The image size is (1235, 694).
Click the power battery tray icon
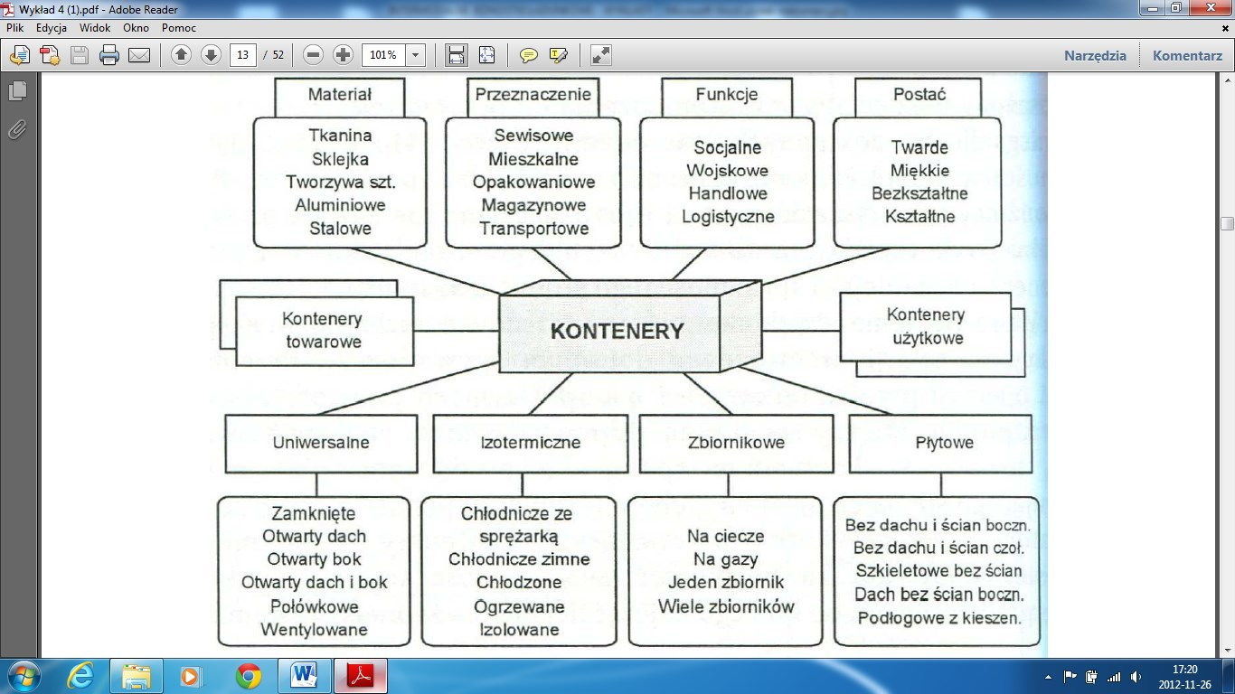[1091, 676]
